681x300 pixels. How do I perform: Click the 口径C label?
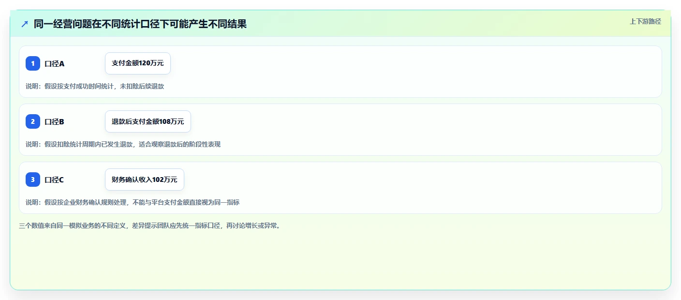click(54, 180)
